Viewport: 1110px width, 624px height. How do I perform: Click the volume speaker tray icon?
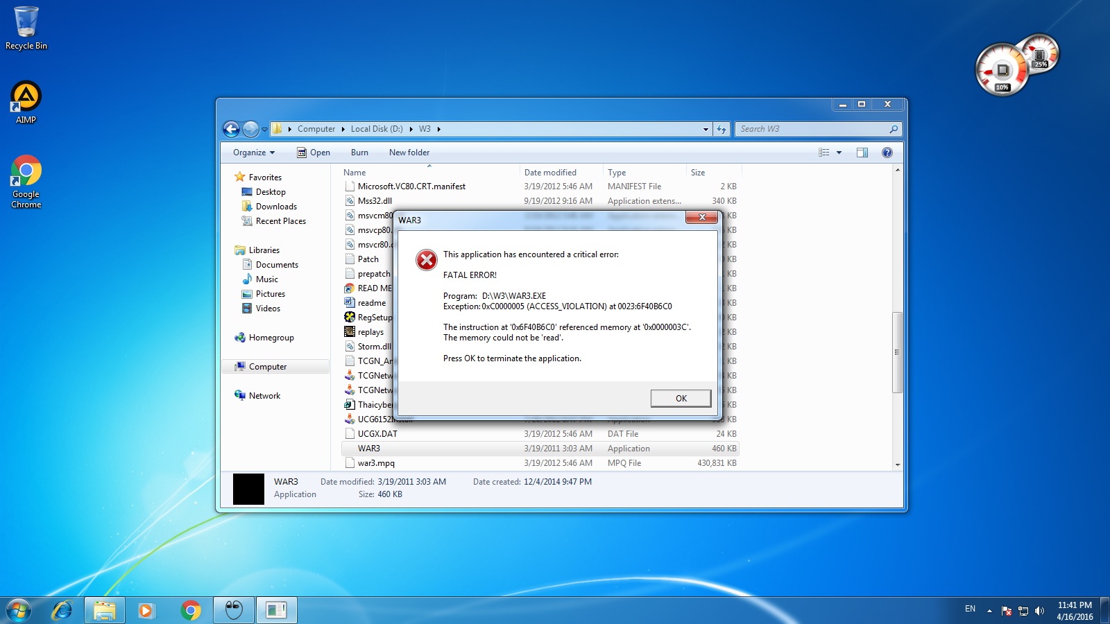point(1039,611)
